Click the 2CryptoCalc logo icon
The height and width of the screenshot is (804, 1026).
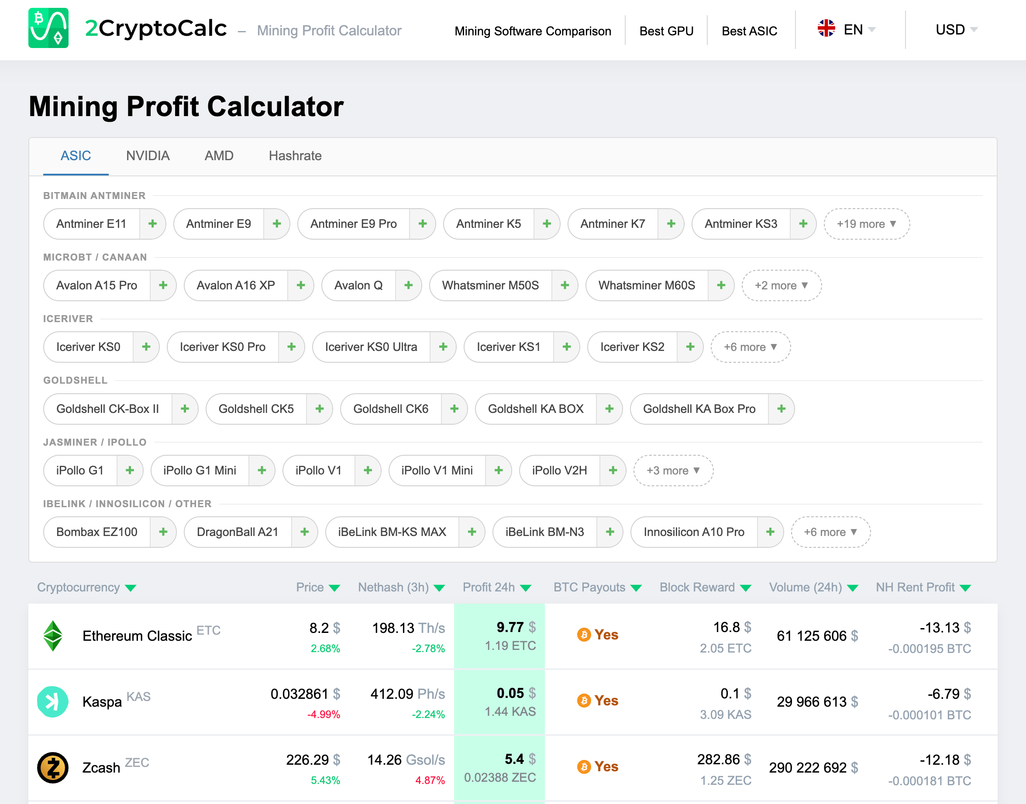48,30
